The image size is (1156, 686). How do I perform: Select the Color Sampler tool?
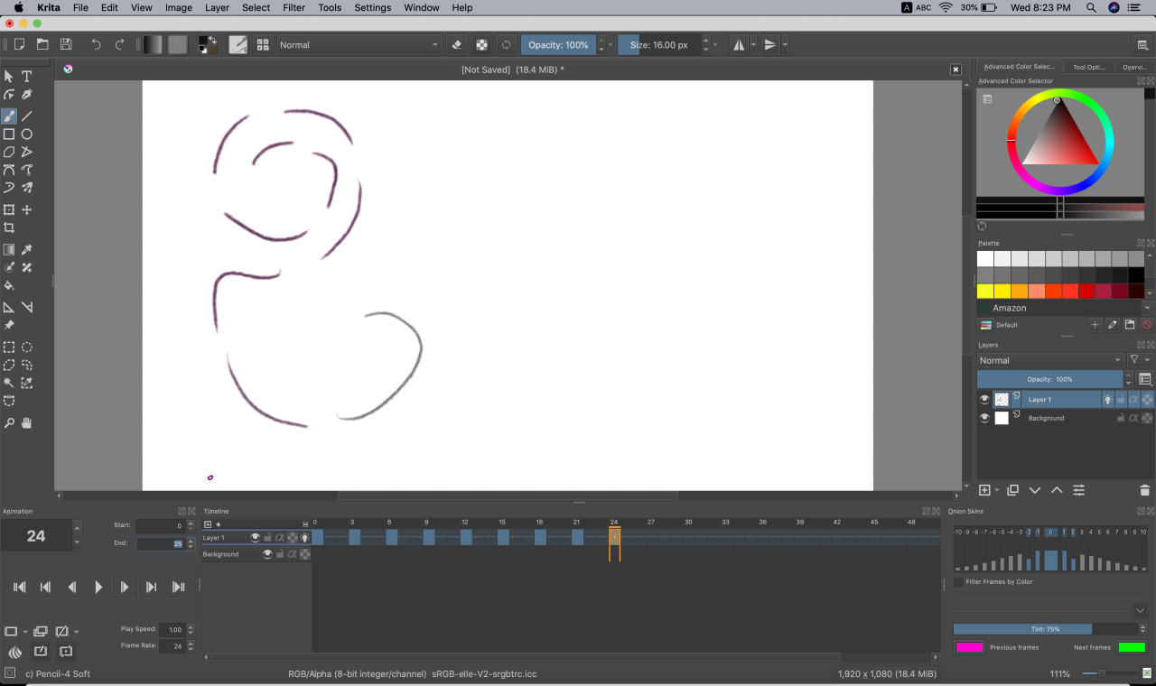point(25,249)
